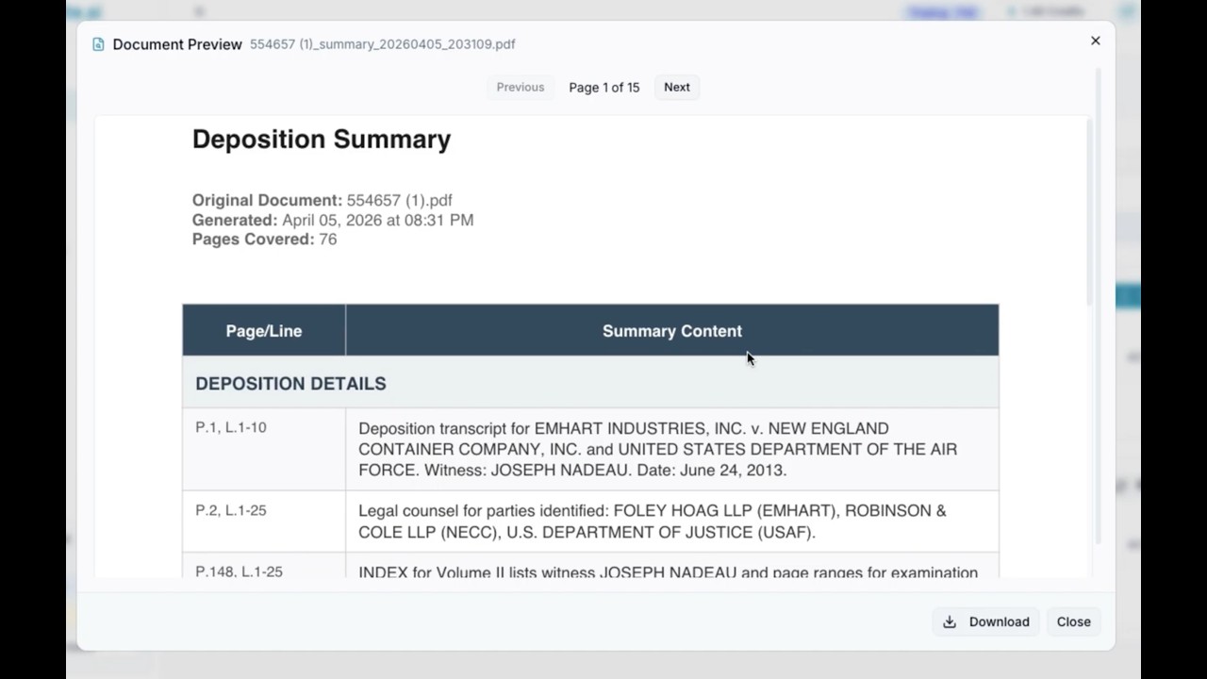Screen dimensions: 1207x679
Task: Click the Deposition Summary heading
Action: [x=322, y=140]
